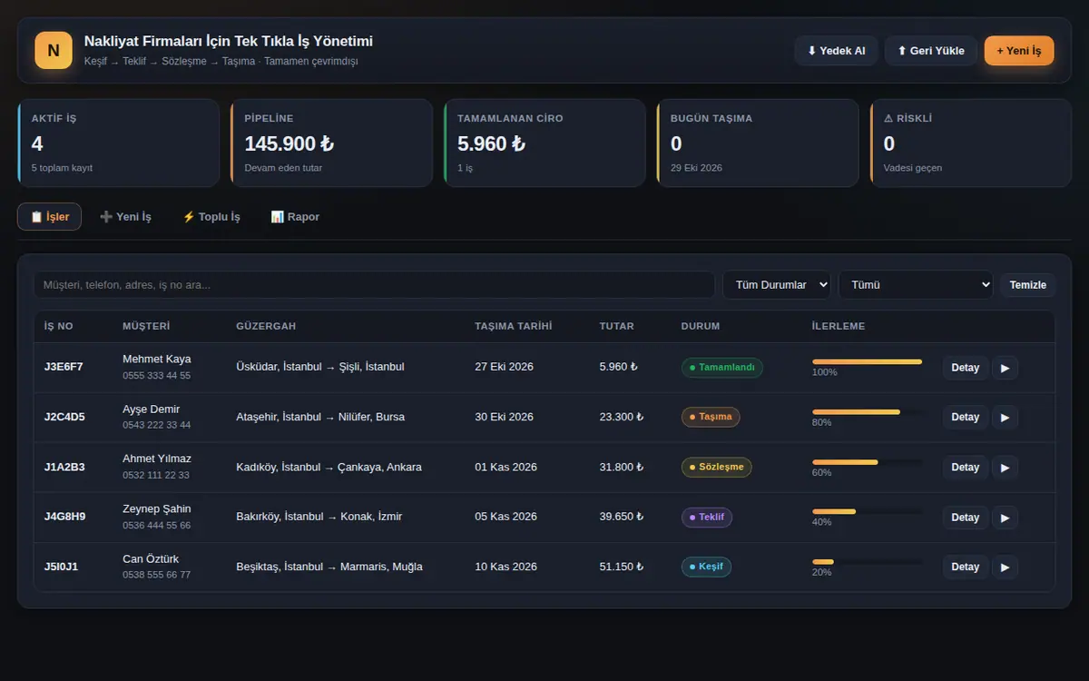Open the Tüm Durumlar status filter dropdown

[777, 285]
